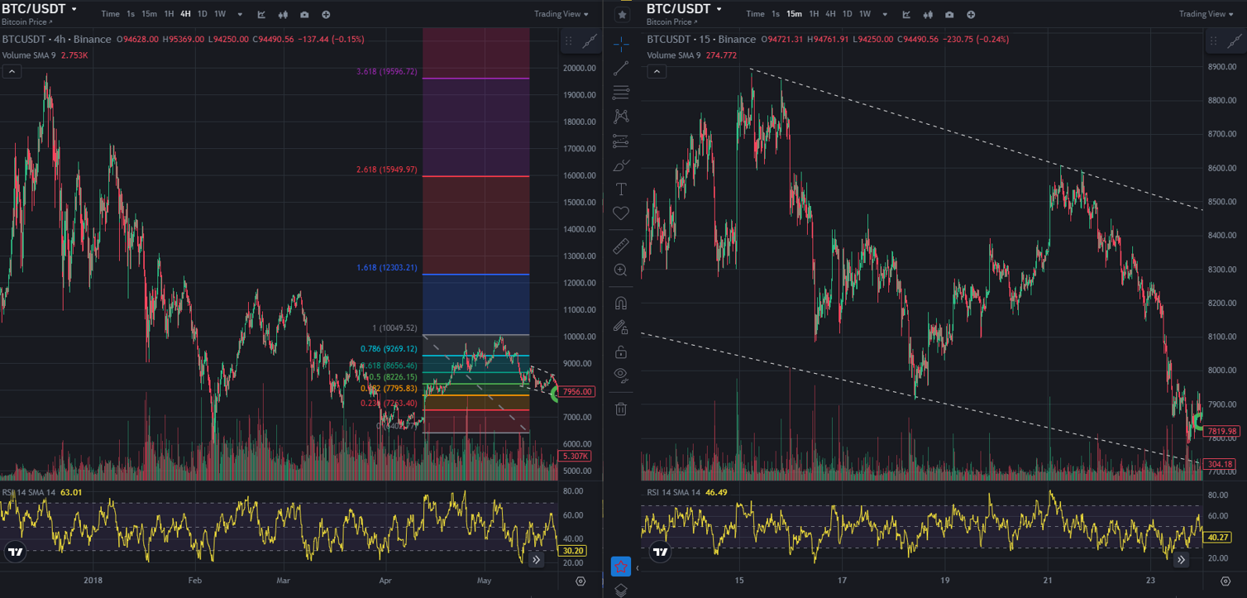Screen dimensions: 1247x598
Task: Click right chart floating toolbar drag handle
Action: 1213,41
